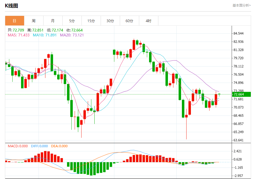Click the 63.641 price axis label
This screenshot has height=179, width=253.
[x=239, y=140]
